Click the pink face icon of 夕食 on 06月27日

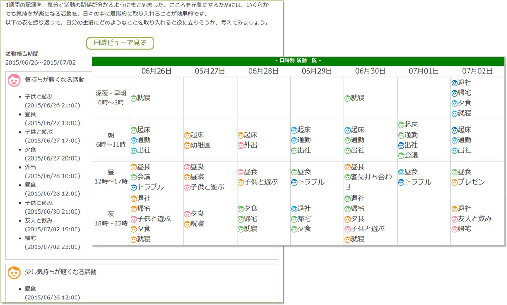tap(187, 214)
